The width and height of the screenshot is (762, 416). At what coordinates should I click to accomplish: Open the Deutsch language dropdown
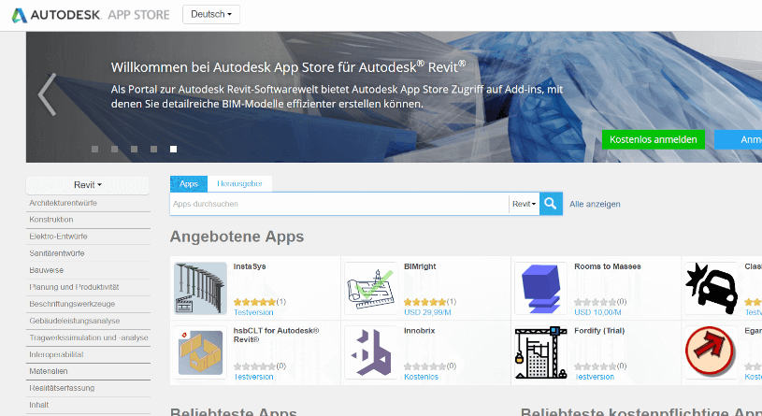coord(211,14)
